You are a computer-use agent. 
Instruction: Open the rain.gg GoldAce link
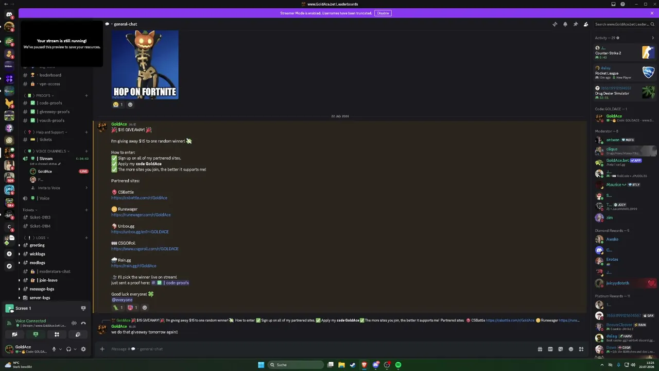(x=134, y=266)
